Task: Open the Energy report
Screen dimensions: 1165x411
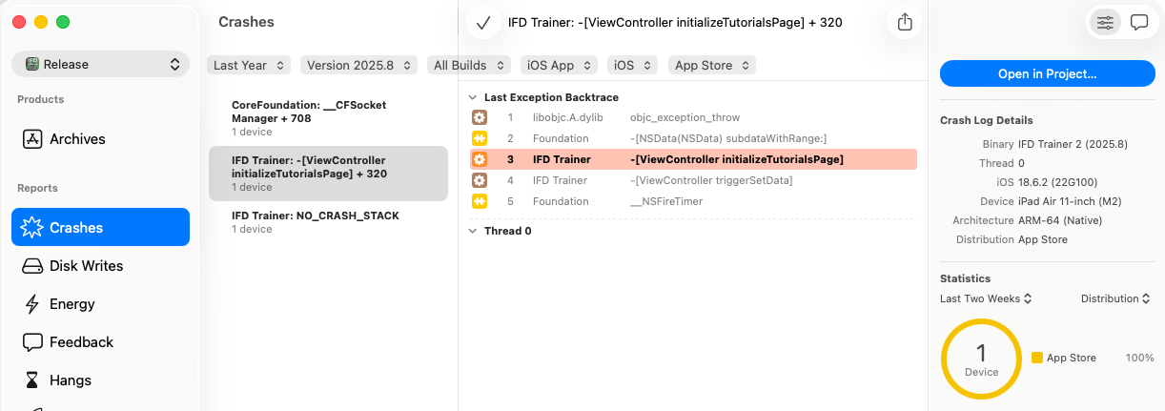Action: click(72, 304)
